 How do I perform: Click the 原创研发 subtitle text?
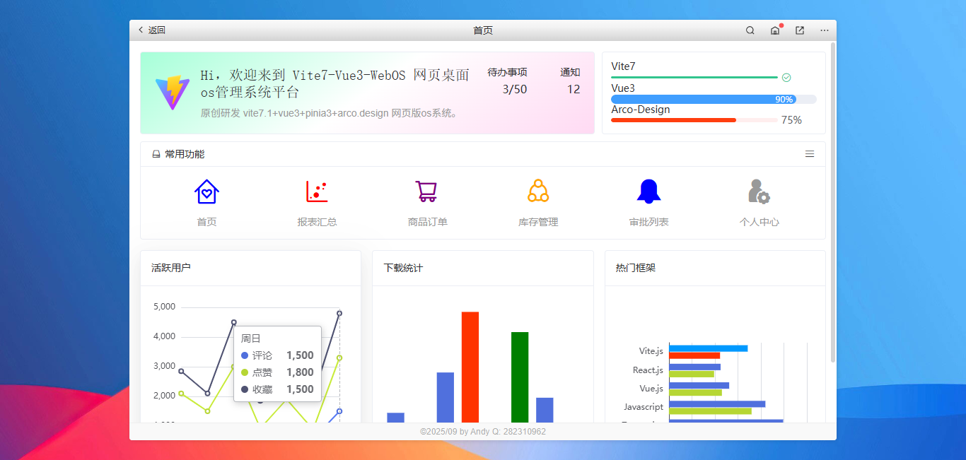[332, 113]
